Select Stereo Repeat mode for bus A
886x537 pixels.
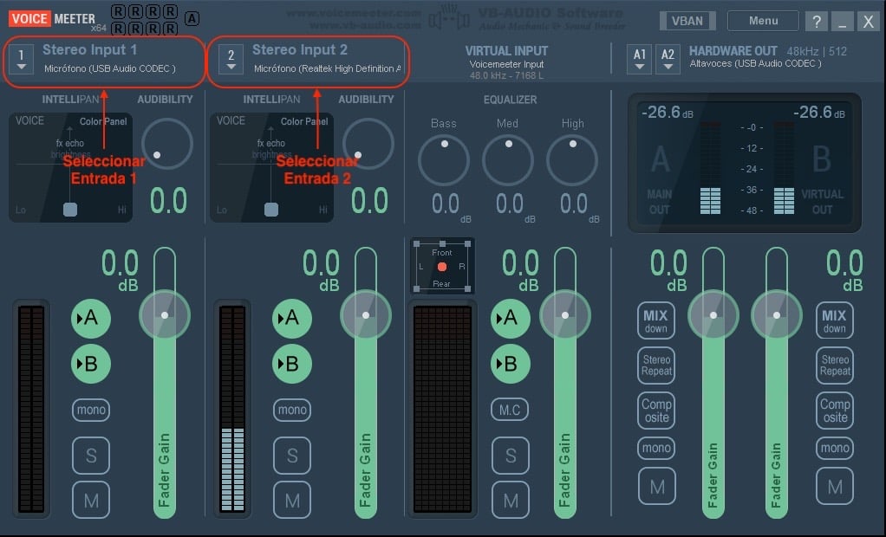(x=656, y=366)
